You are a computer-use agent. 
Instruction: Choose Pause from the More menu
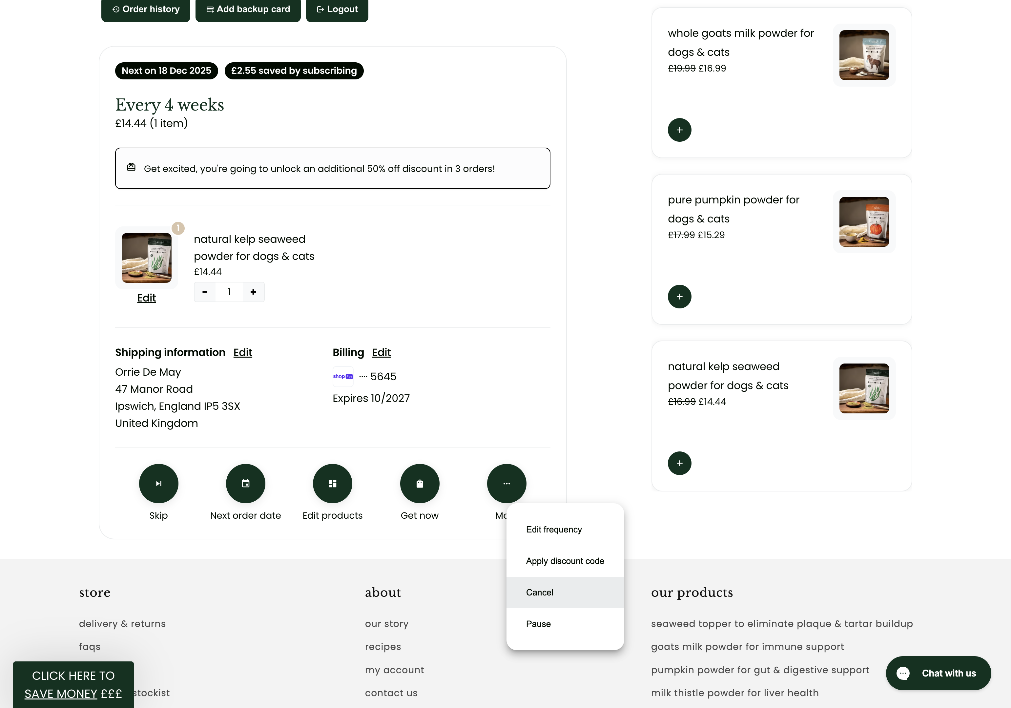pos(565,624)
